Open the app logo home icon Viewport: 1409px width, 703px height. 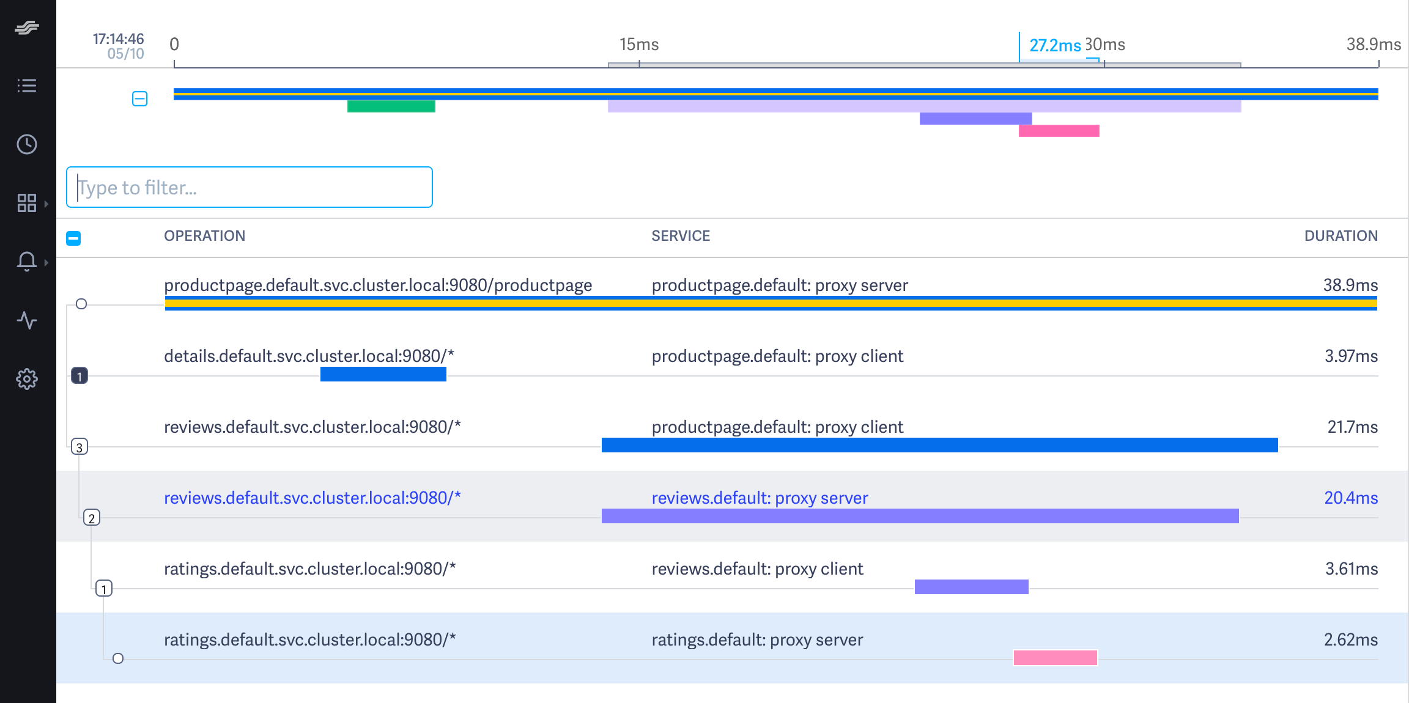point(27,28)
